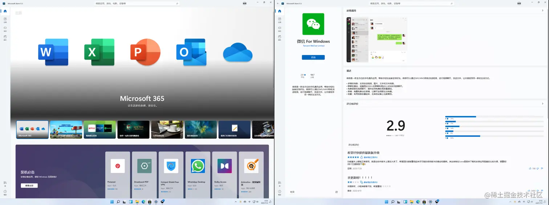Open the WhatsApp Desktop app card
Screen dimensions: 549x205
coord(198,175)
